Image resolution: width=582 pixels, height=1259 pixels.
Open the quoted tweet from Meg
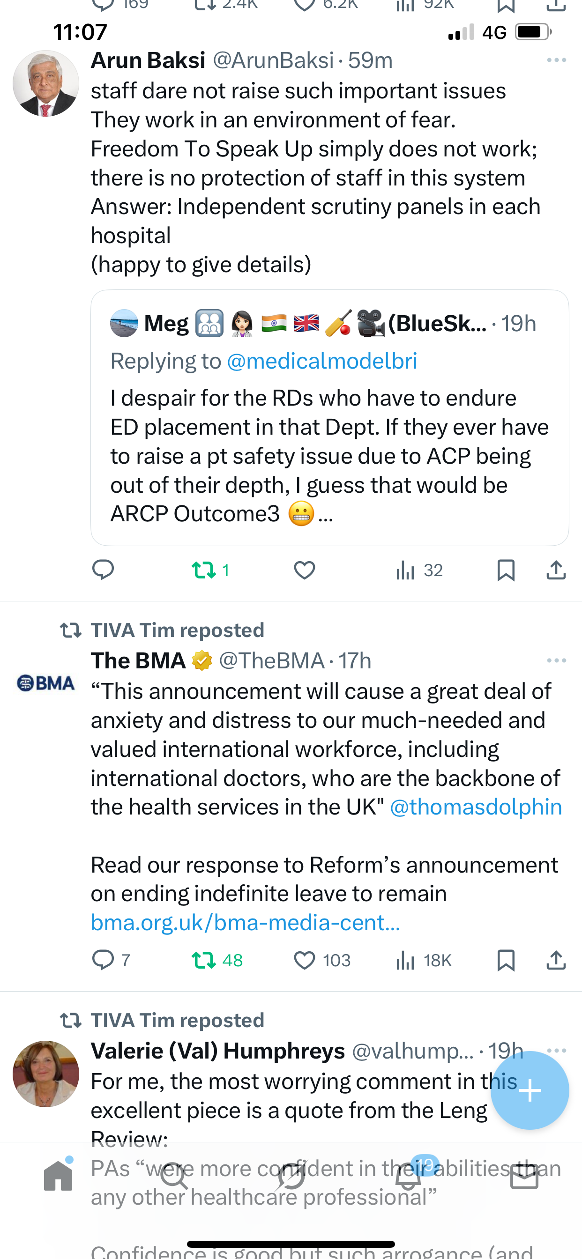point(329,440)
